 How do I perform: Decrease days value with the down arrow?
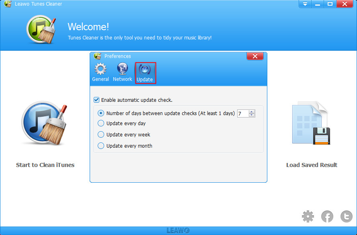tap(252, 115)
